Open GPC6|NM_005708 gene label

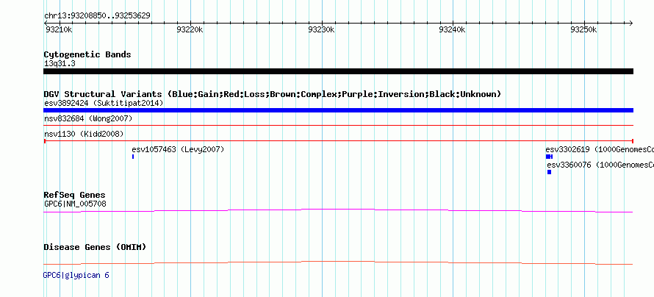point(75,204)
